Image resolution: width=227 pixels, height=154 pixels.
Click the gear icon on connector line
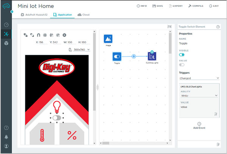pyautogui.click(x=134, y=56)
